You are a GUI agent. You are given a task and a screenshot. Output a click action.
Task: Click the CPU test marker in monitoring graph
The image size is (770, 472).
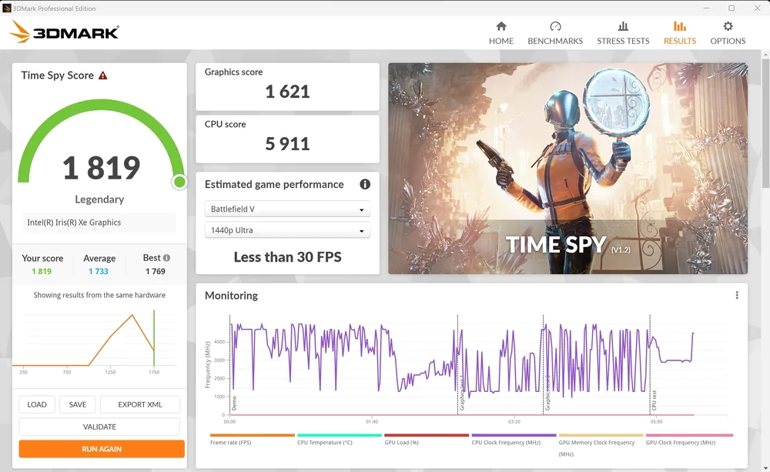click(654, 400)
